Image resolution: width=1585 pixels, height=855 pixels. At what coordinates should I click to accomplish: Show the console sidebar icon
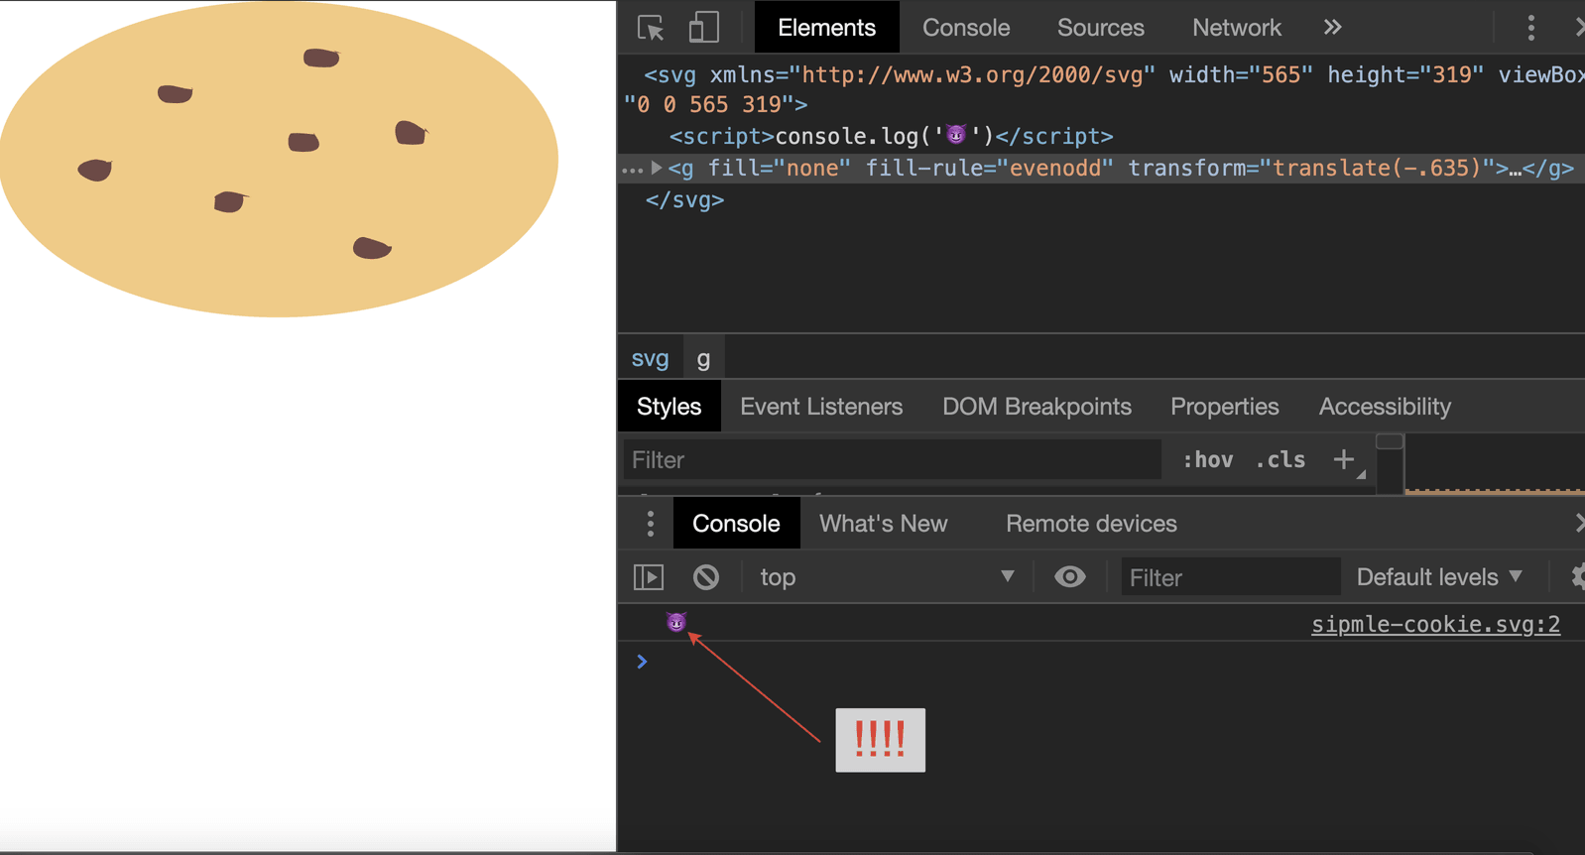pyautogui.click(x=649, y=577)
